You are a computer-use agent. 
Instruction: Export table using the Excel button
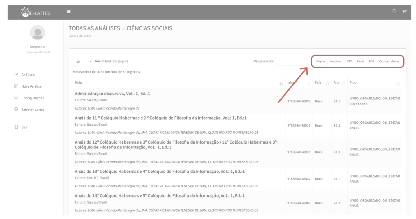(360, 62)
